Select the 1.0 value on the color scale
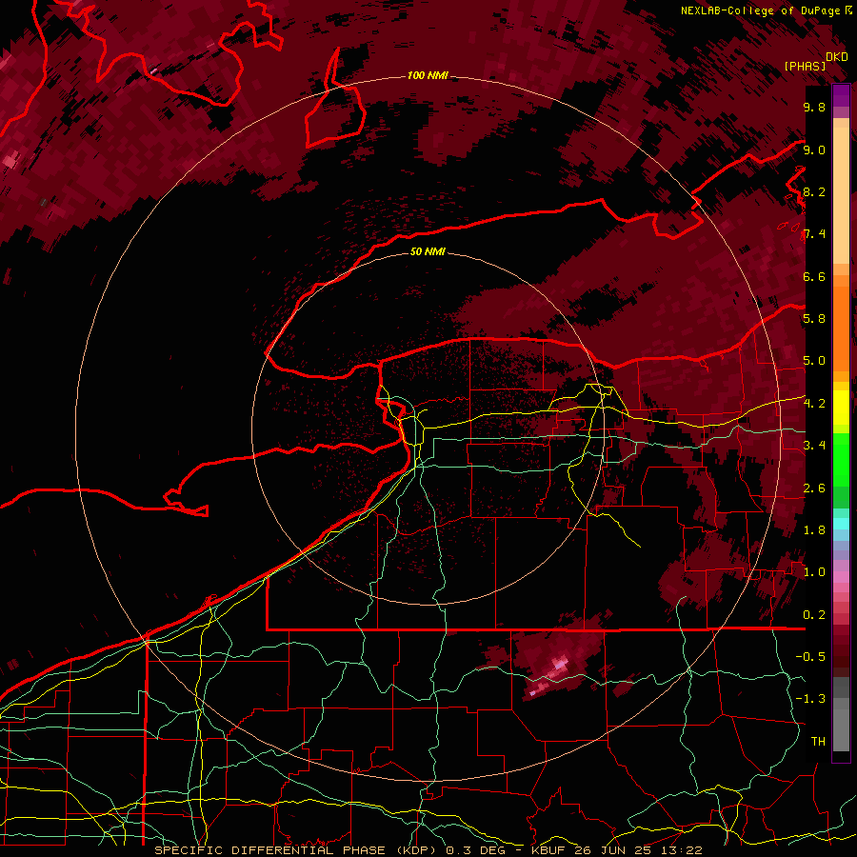Screen dimensions: 857x857 point(814,572)
